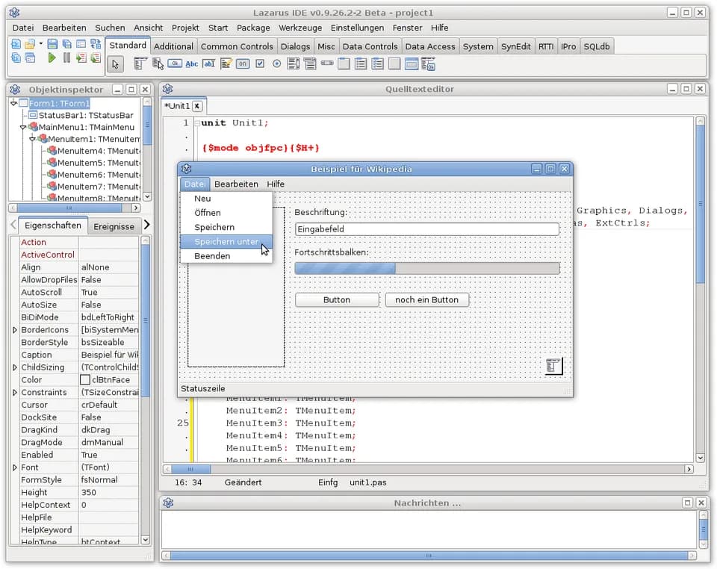Click the View Forms icon
This screenshot has height=569, width=717.
(x=30, y=58)
